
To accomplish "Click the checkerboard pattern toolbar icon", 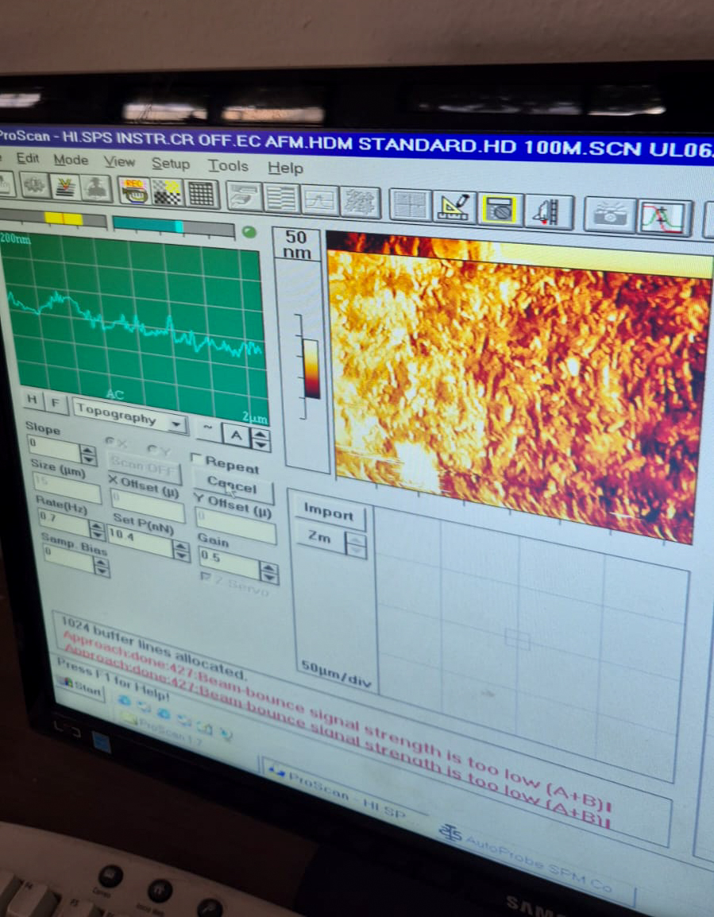I will click(167, 192).
